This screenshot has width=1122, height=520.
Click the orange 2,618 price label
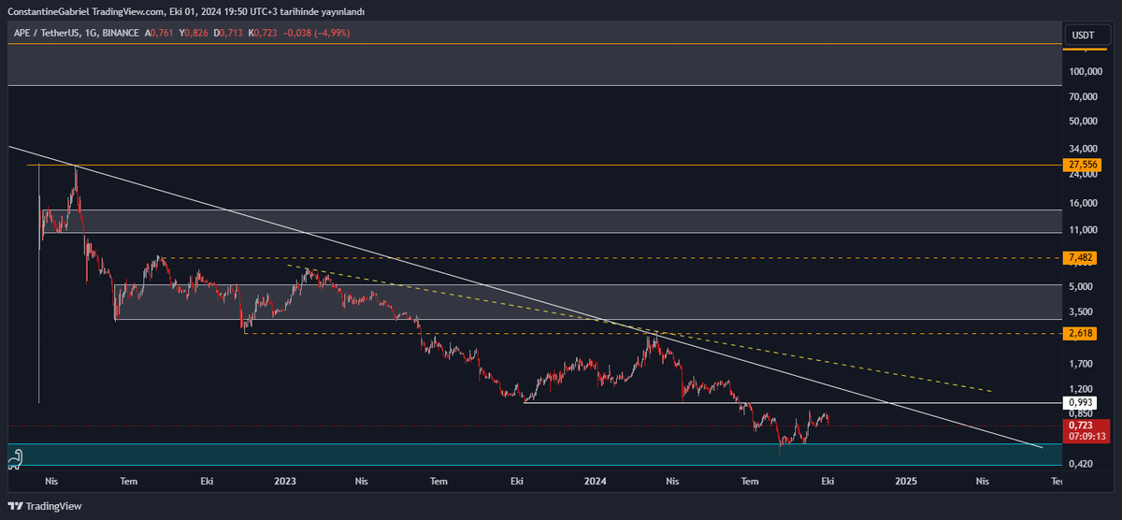pos(1081,333)
